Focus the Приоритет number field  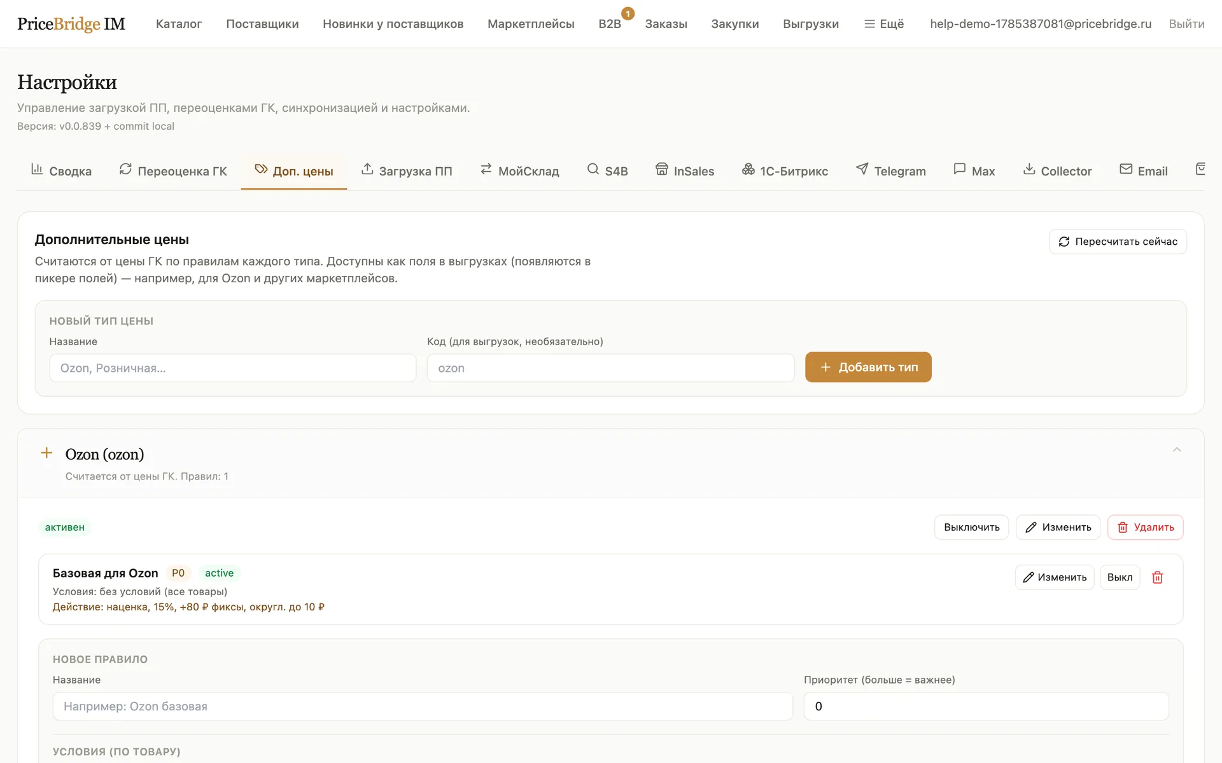[x=986, y=706]
